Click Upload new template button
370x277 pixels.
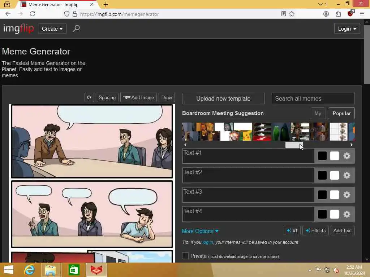click(223, 98)
